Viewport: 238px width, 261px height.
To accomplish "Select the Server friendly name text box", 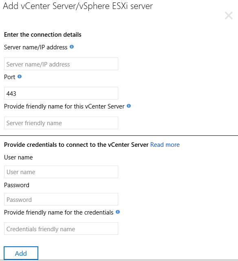I will pos(61,123).
